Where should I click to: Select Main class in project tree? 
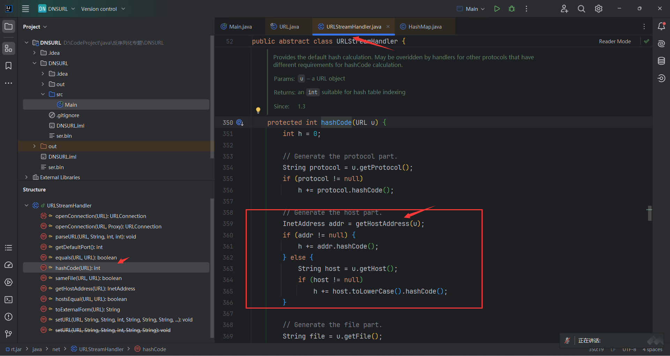[116, 105]
